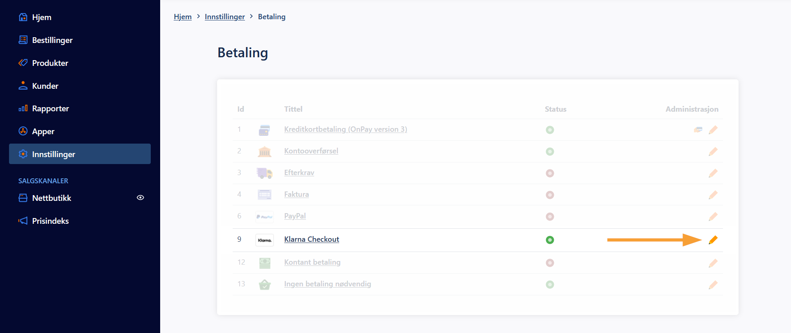791x333 pixels.
Task: Toggle status dot for Efterkrav
Action: [550, 173]
